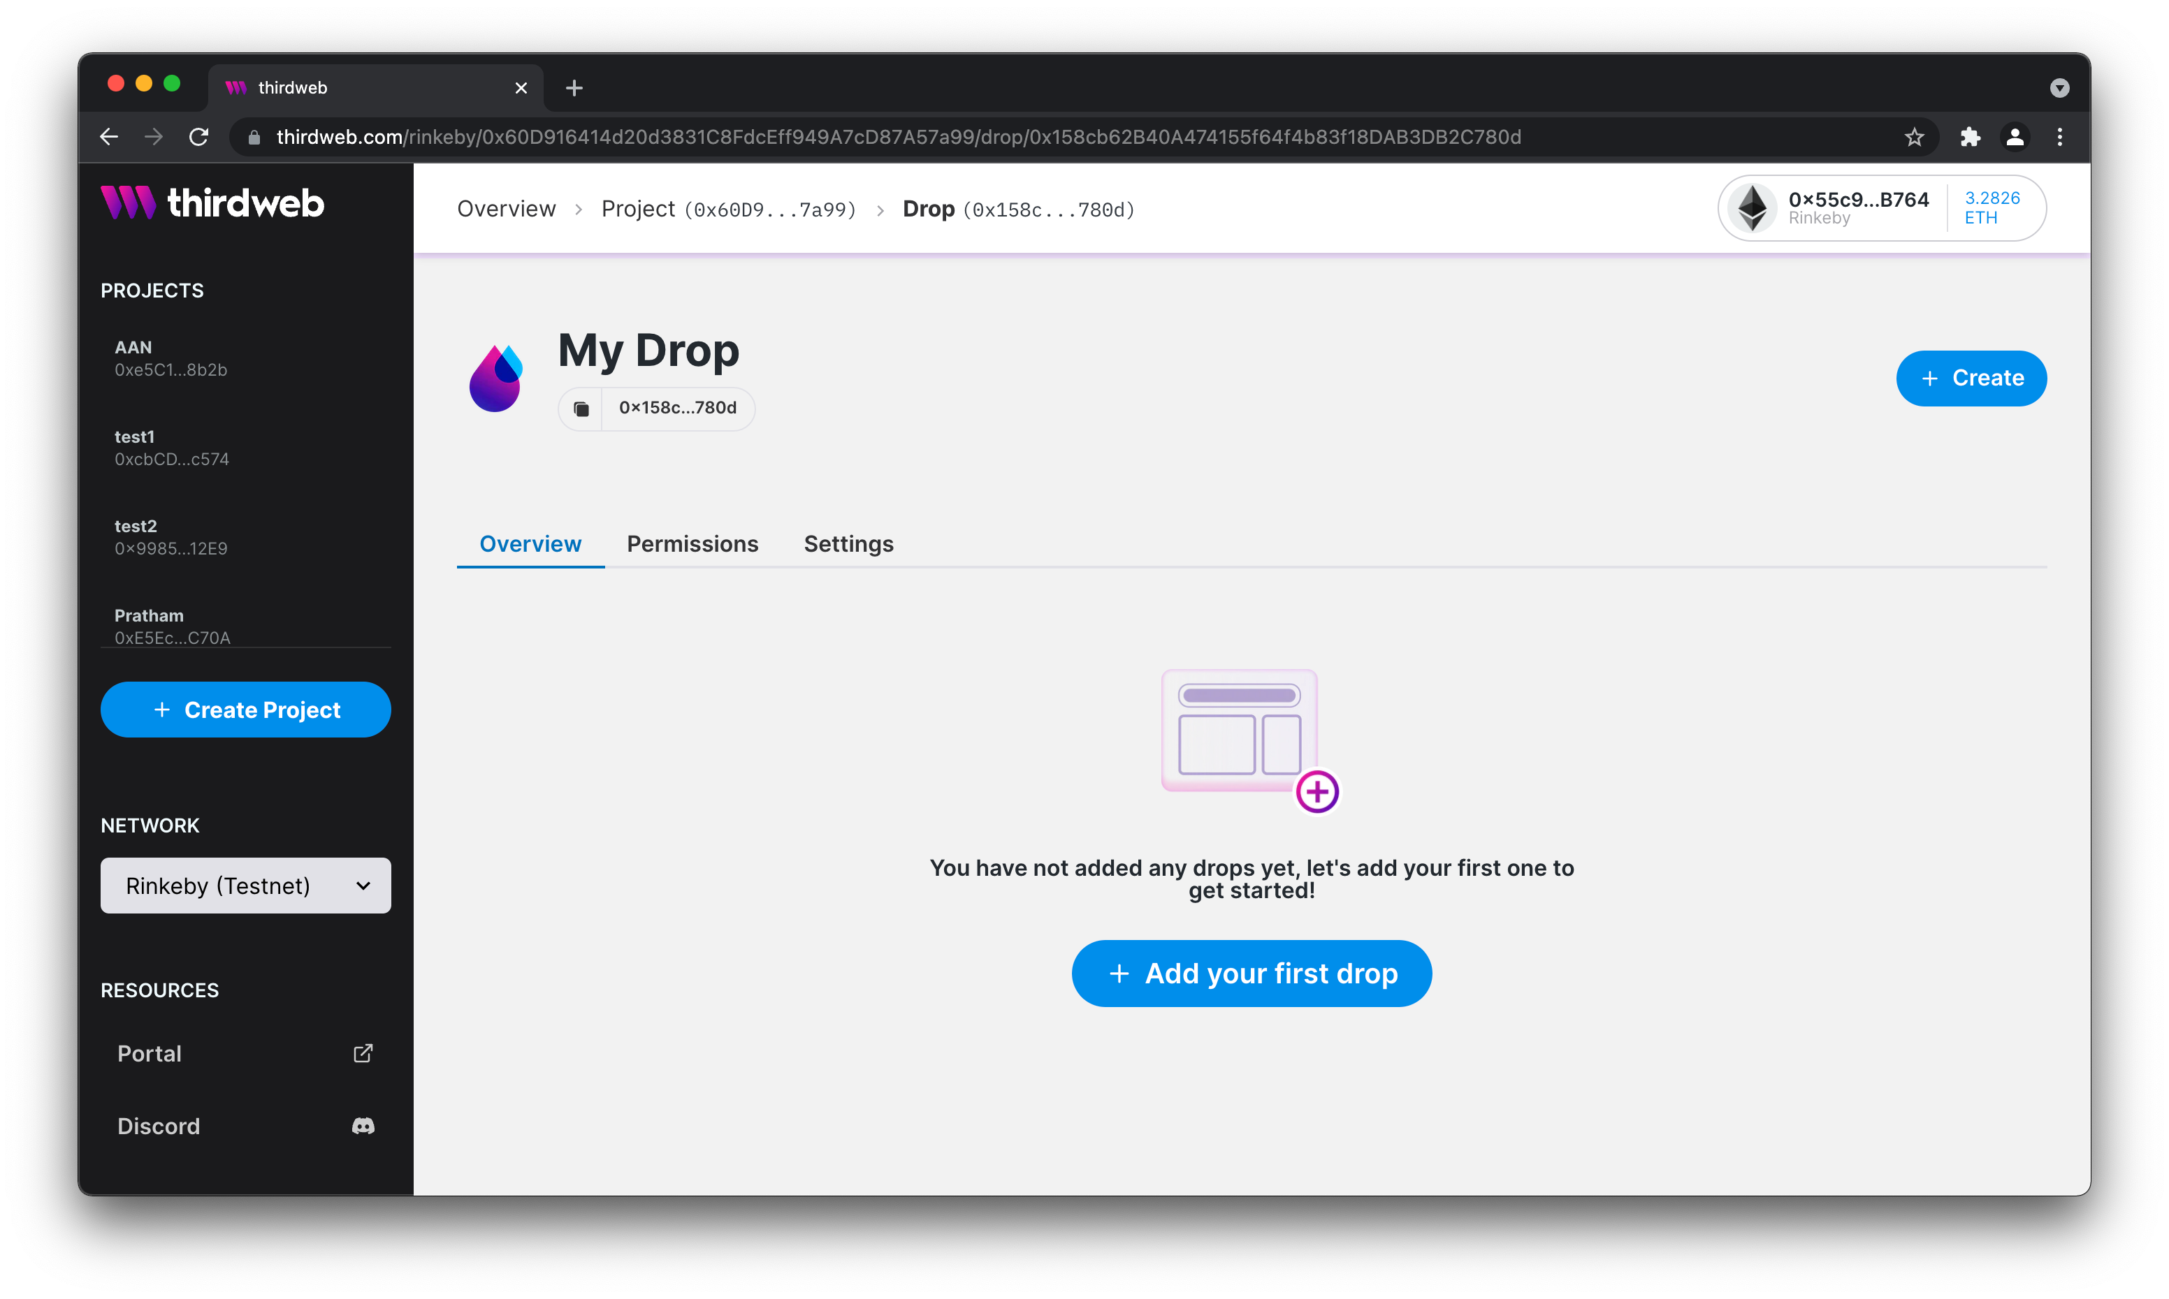Click the wallet address 0x55c9...B764

tap(1858, 200)
